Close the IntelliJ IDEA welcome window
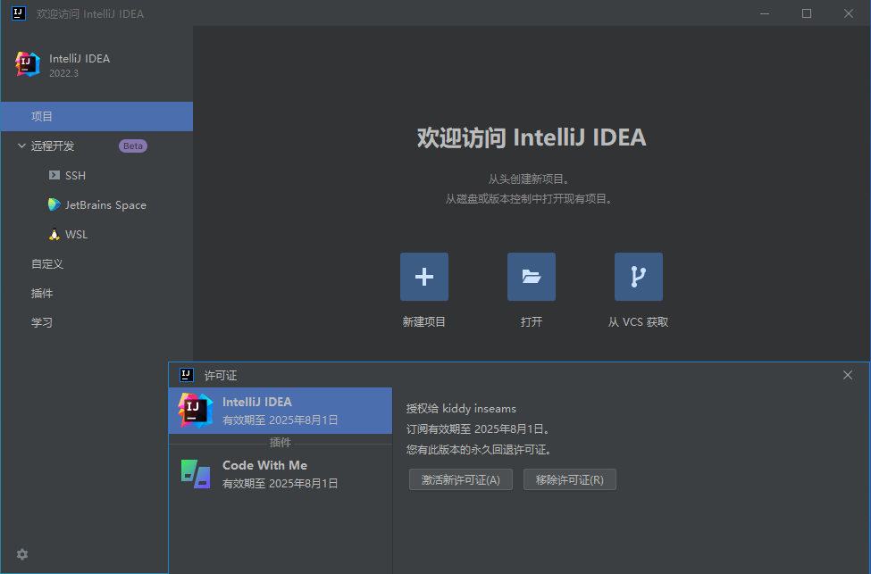This screenshot has width=871, height=574. 849,13
